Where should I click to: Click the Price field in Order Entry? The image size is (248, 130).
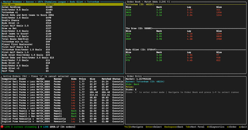coord(130,87)
